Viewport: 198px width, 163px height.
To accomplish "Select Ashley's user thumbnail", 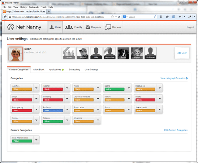I will point(83,53).
